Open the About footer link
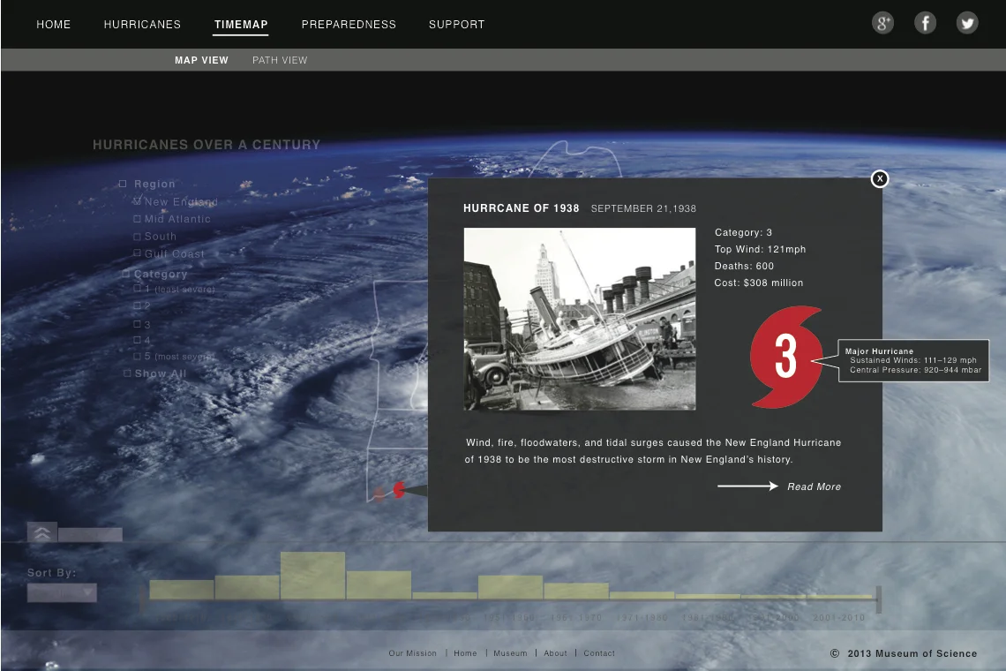This screenshot has height=671, width=1006. [x=556, y=653]
